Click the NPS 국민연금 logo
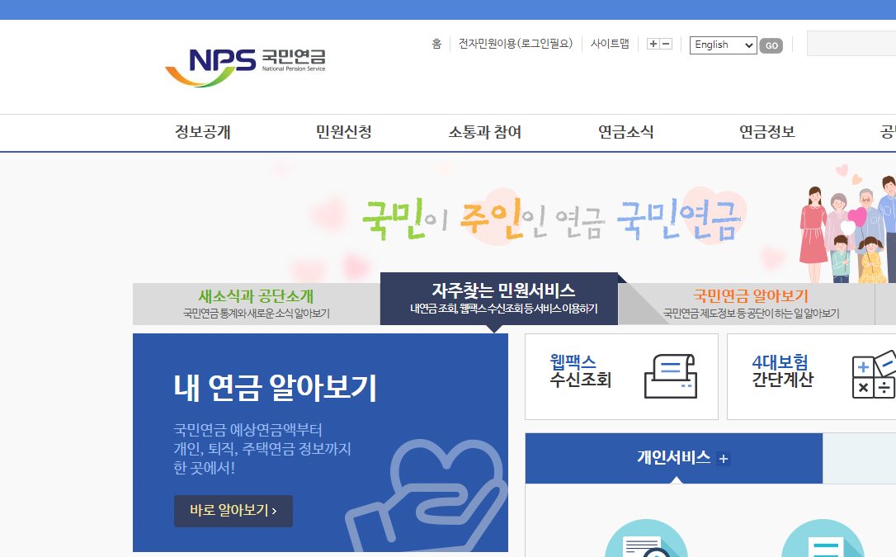The width and height of the screenshot is (896, 557). click(245, 68)
